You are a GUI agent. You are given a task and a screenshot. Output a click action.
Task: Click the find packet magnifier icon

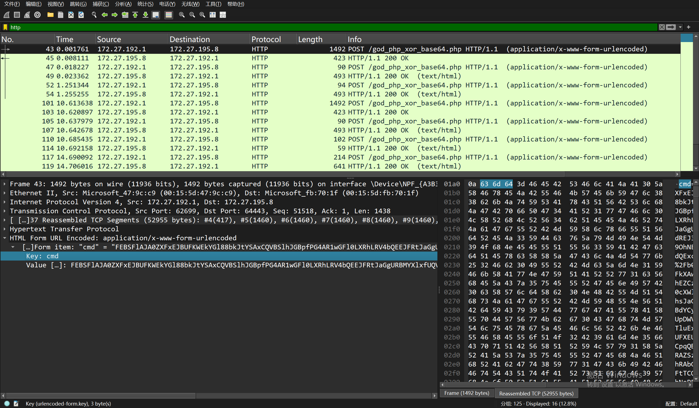94,15
